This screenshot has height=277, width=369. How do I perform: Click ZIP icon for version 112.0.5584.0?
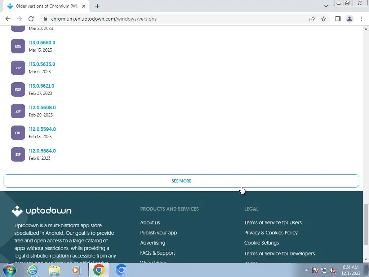point(18,154)
